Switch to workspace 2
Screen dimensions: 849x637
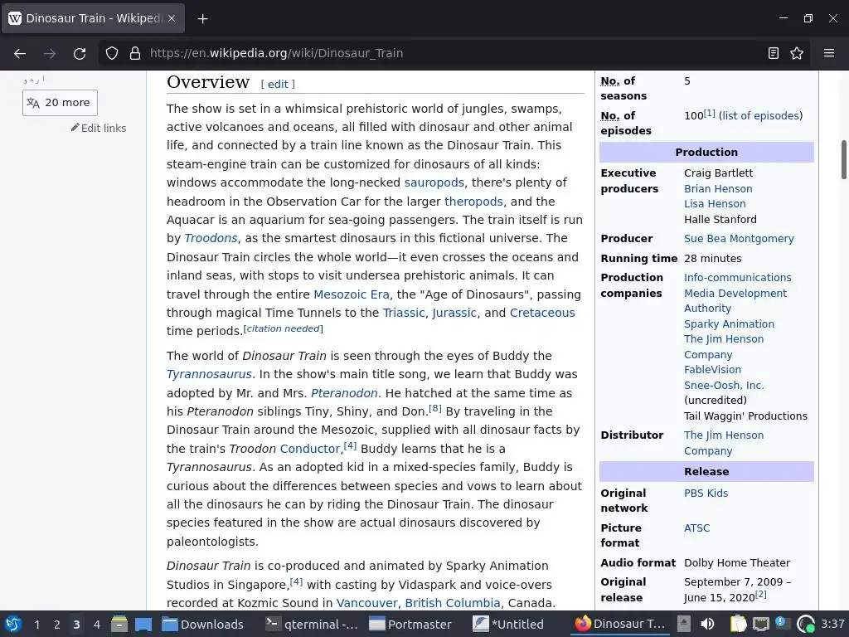click(x=57, y=625)
